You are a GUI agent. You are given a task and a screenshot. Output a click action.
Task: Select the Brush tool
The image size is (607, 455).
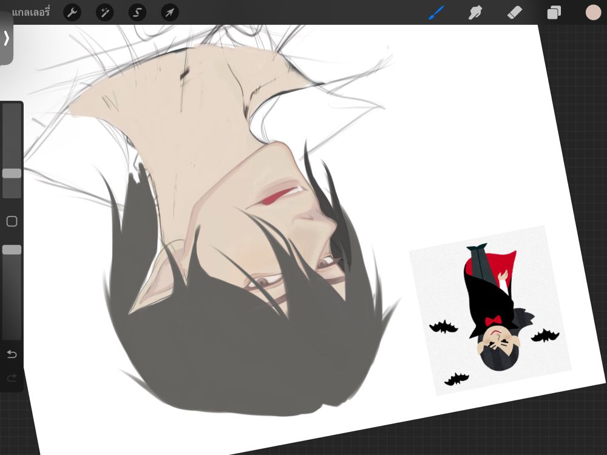[436, 13]
